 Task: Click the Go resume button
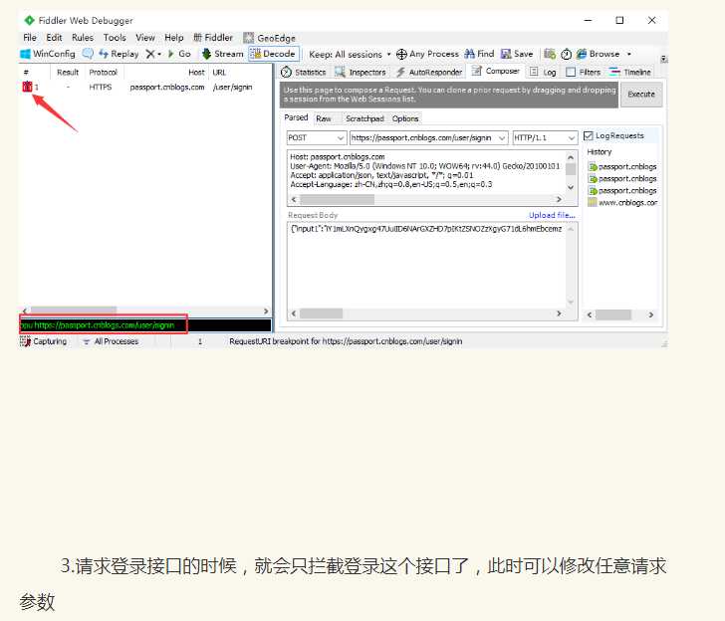click(x=179, y=54)
